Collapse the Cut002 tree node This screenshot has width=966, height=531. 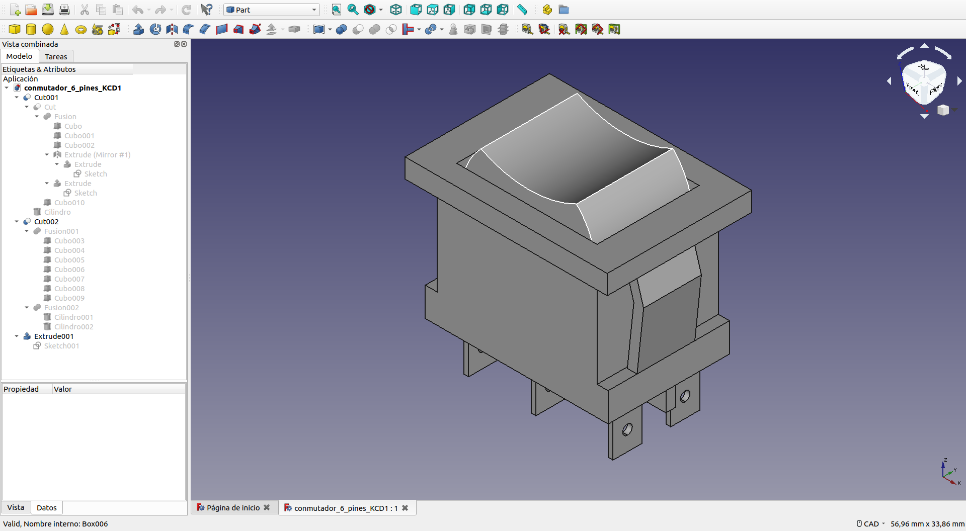17,222
